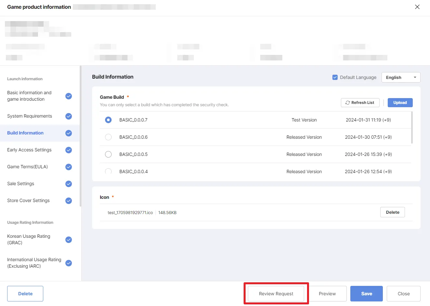Click the checkmark icon beside Game Terms(EULA)
Screen dimensions: 430x306
(x=69, y=167)
